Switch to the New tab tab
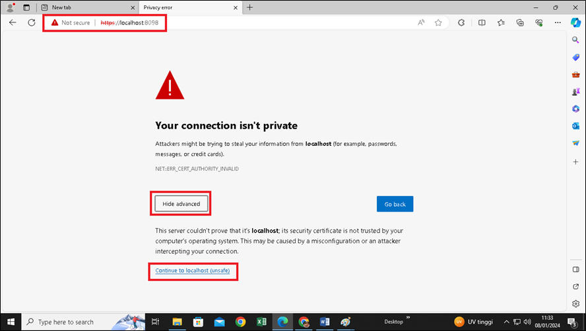This screenshot has height=331, width=586. click(x=86, y=7)
